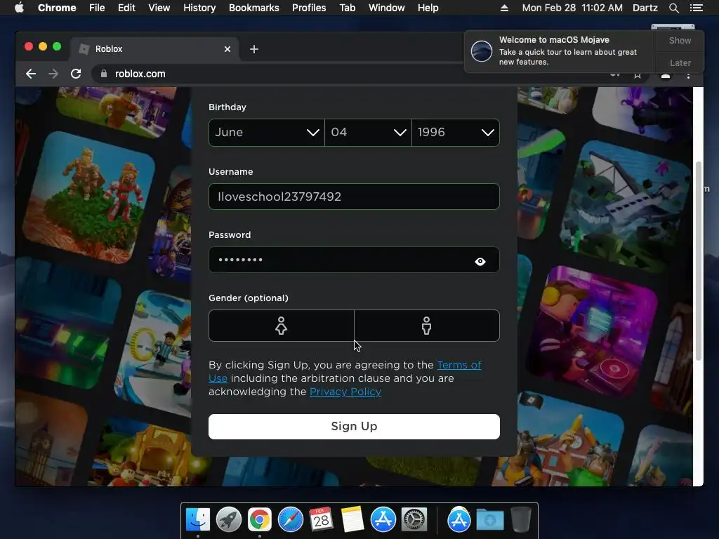Open the Apple menu

(x=19, y=8)
